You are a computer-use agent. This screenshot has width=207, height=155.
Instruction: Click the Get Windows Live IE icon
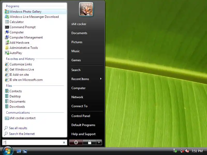pos(7,69)
